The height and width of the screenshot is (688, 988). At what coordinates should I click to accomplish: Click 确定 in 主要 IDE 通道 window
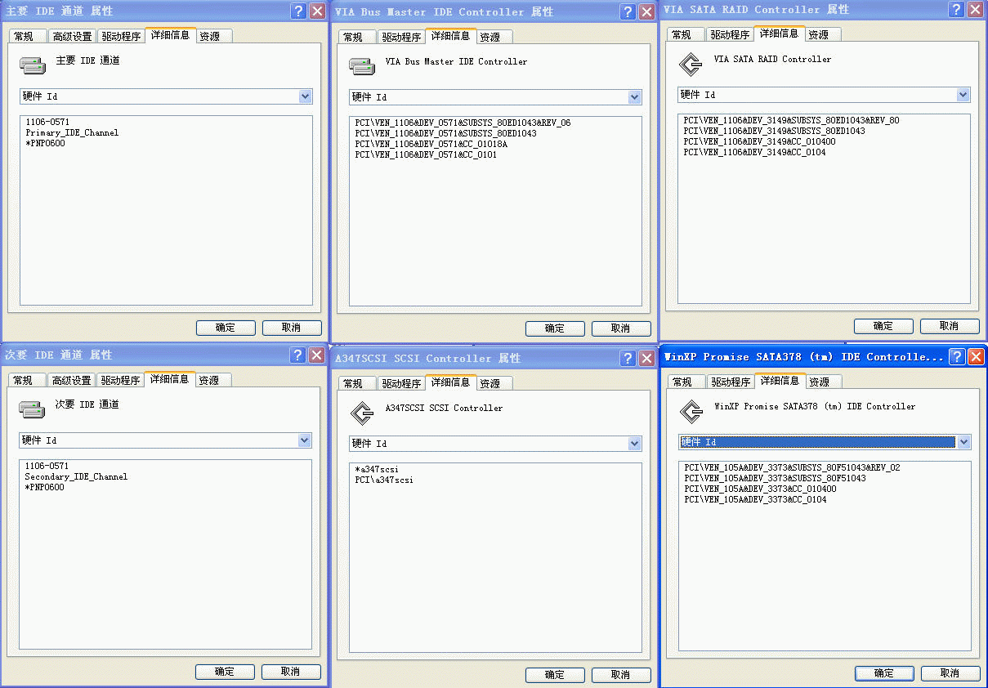(226, 328)
